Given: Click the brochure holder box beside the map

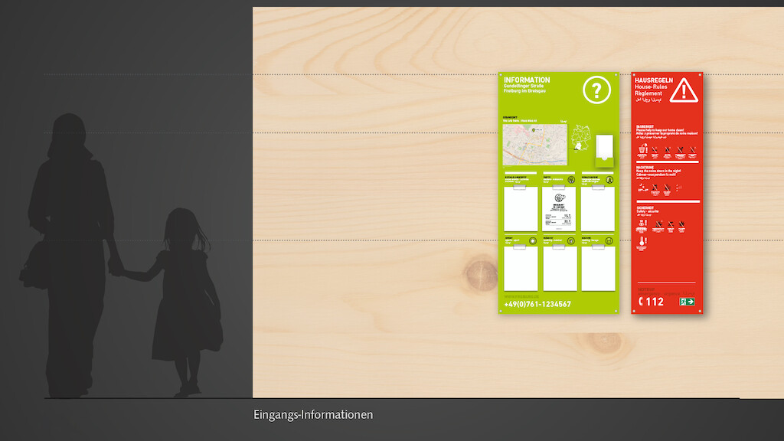Looking at the screenshot, I should pos(604,150).
